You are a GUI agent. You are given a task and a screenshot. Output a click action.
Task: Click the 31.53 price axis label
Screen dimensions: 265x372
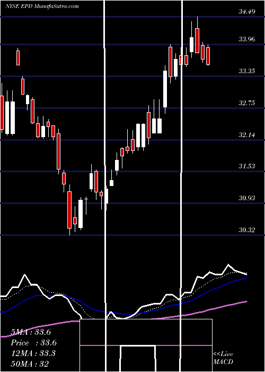click(246, 166)
